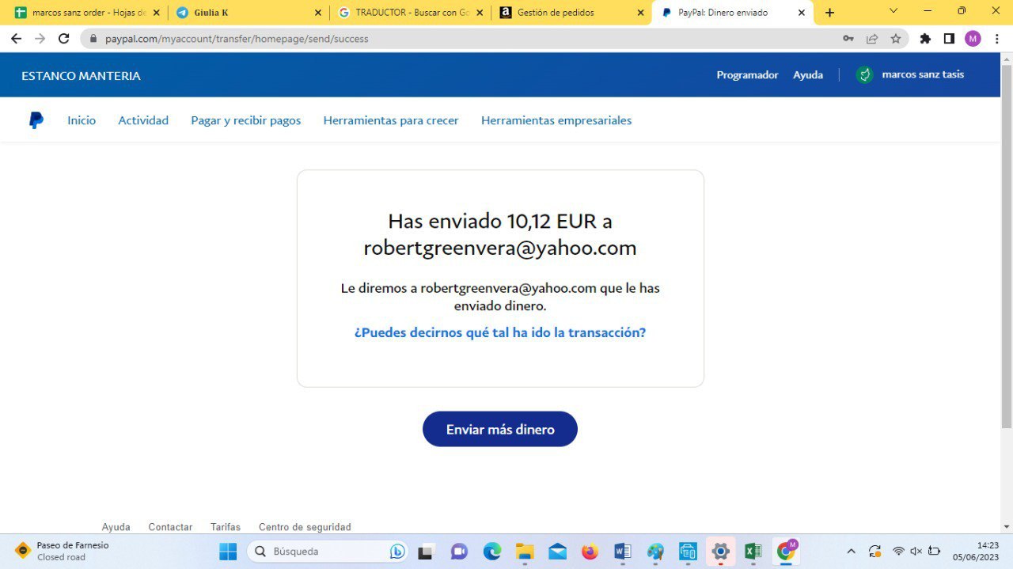Click the Enviar más dinero button
The image size is (1013, 569).
[500, 430]
